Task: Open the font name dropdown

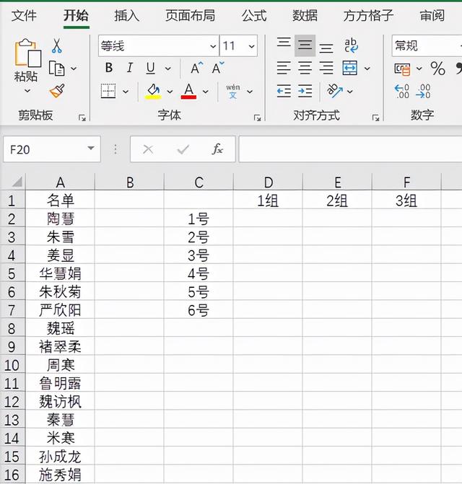Action: (213, 46)
